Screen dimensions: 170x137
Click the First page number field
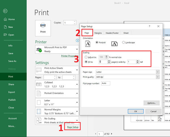pyautogui.click(x=106, y=83)
